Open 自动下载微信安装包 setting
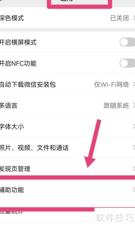Viewport: 135px width, 228px height. tap(67, 84)
